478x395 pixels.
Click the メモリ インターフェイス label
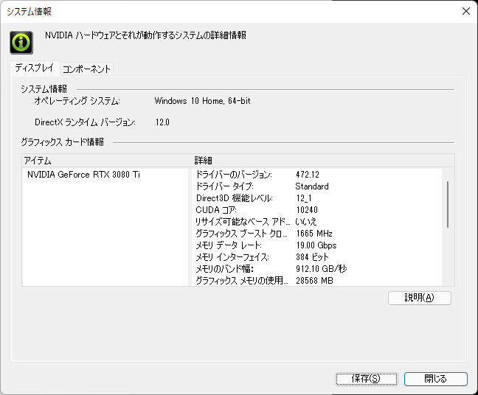click(232, 257)
